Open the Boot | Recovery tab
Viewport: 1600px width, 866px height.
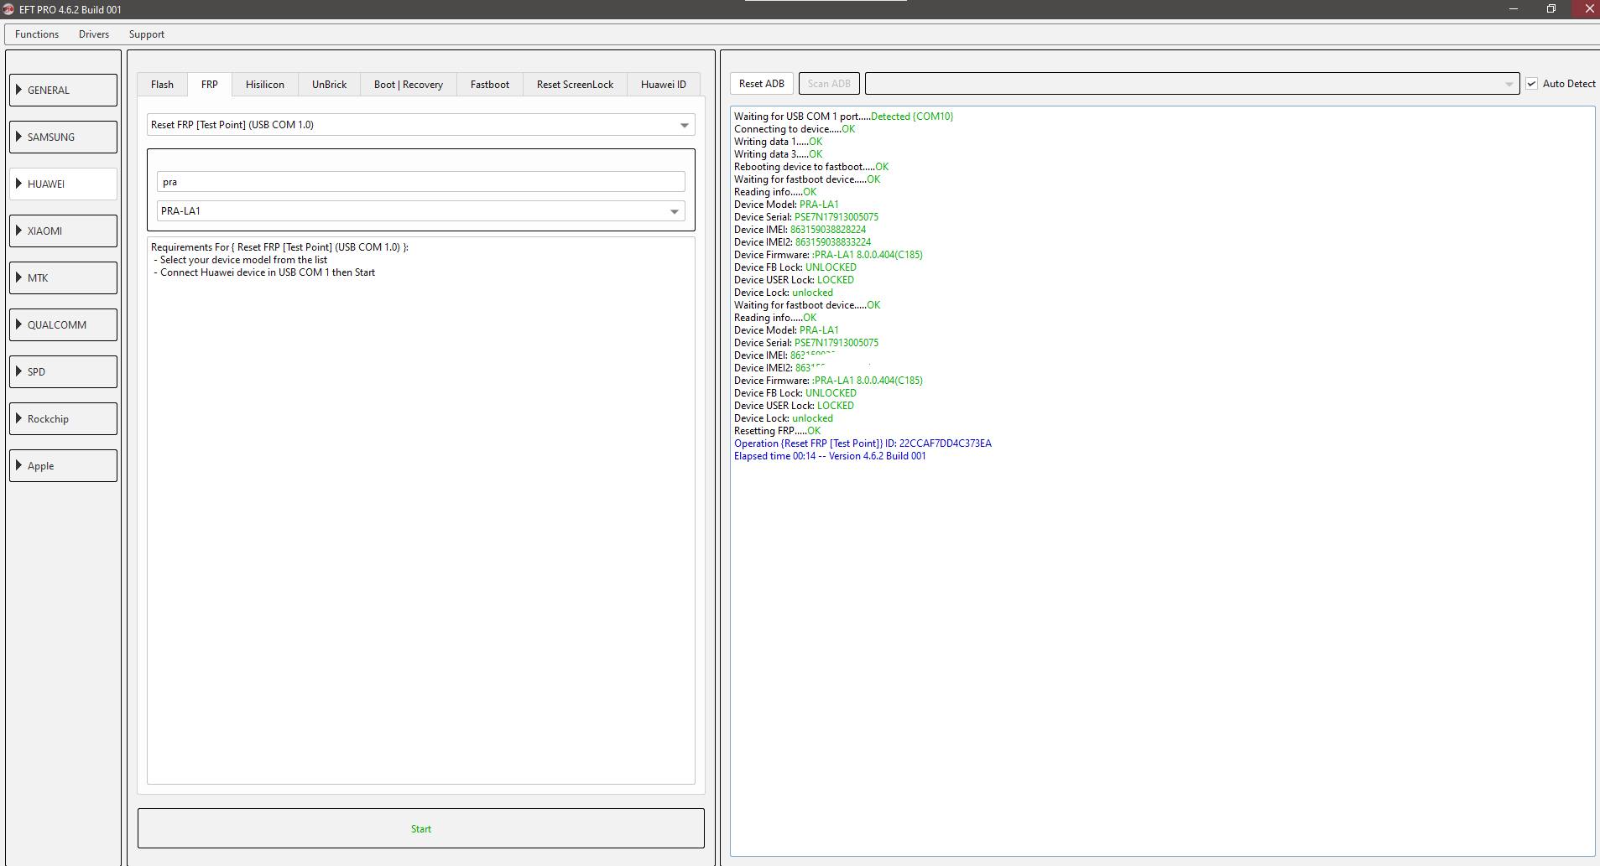click(x=409, y=85)
